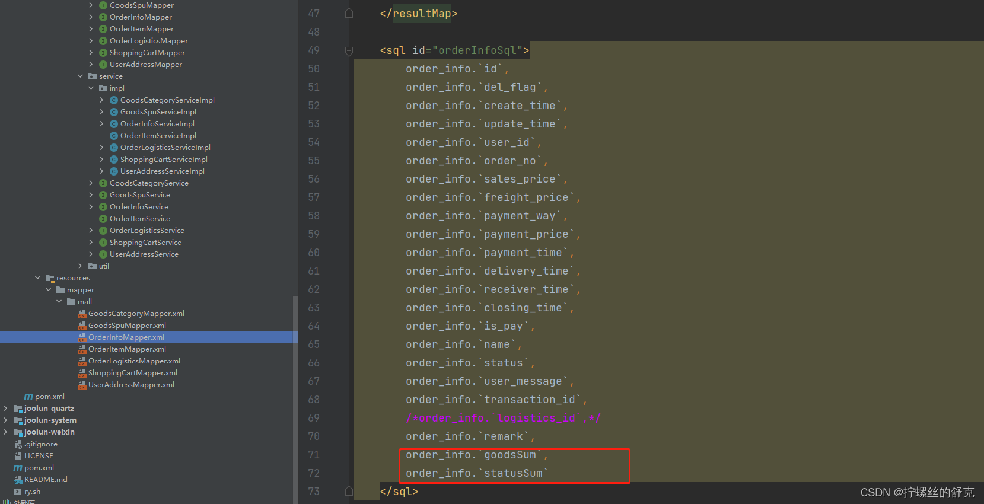This screenshot has height=504, width=984.
Task: Select GoodsSpuMapper.xml file
Action: (127, 326)
